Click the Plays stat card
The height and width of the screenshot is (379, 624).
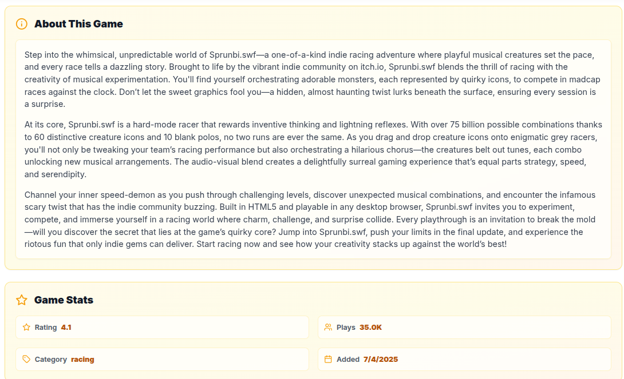tap(464, 328)
